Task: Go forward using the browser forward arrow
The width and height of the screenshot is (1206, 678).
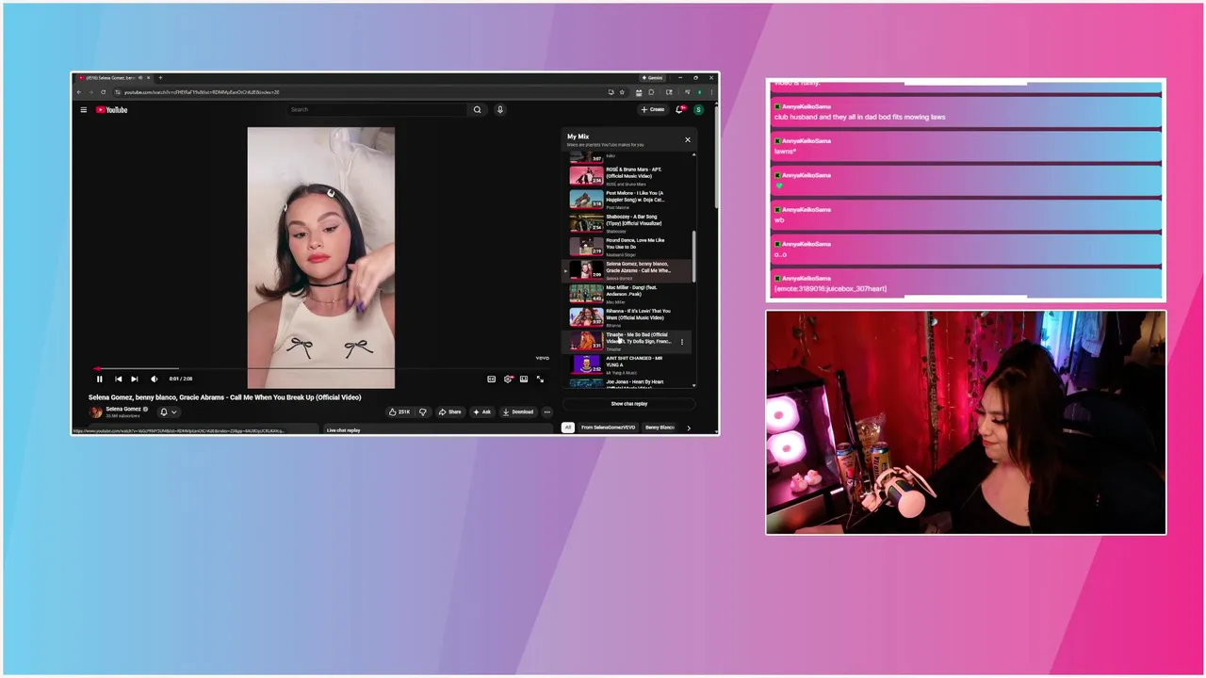Action: click(91, 92)
